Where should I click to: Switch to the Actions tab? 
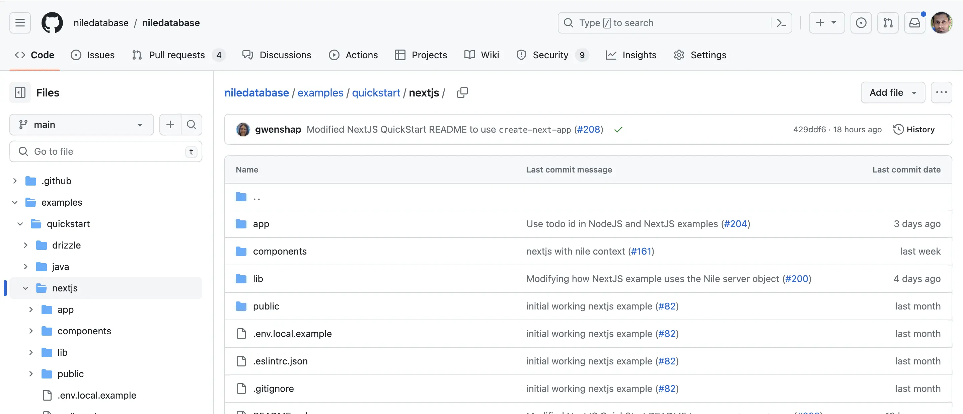click(353, 55)
